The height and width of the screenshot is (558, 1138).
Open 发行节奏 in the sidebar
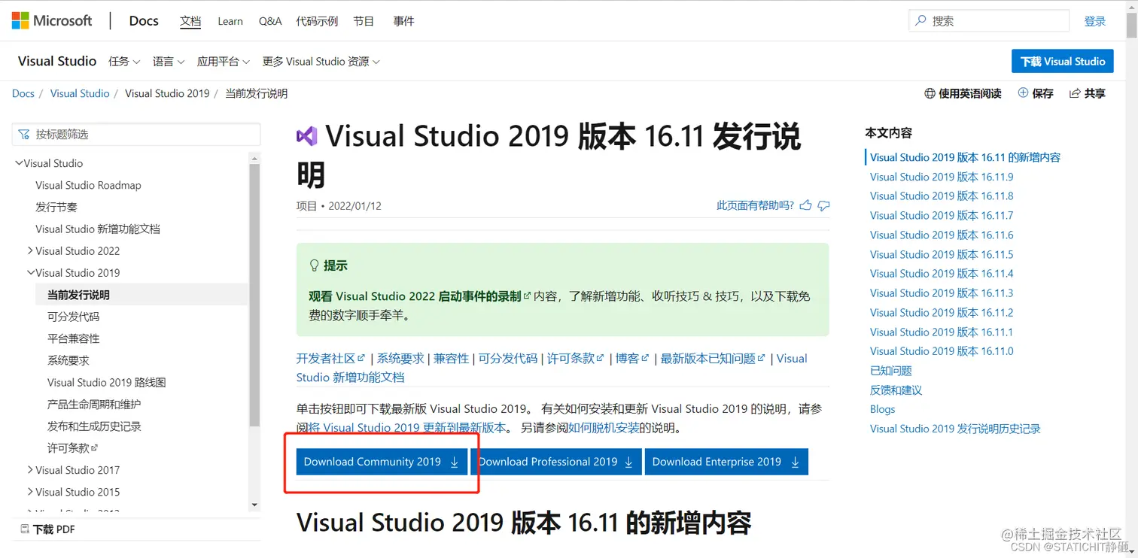click(x=56, y=207)
